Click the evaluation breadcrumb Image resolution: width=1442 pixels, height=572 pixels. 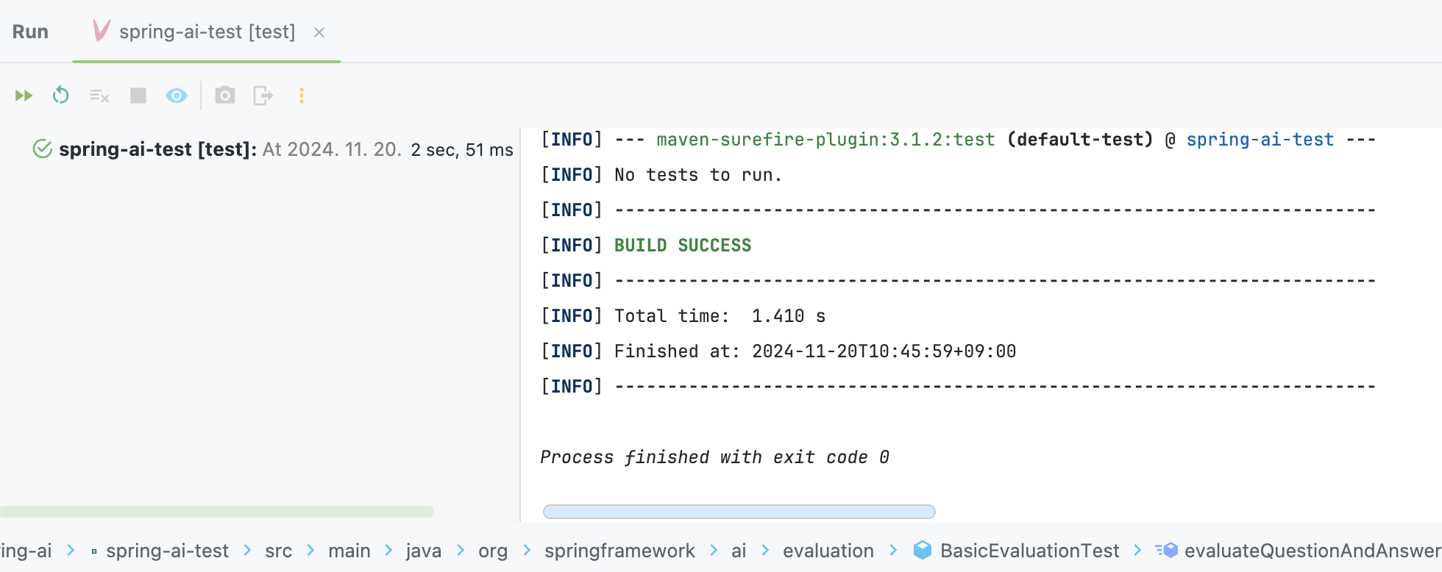[828, 551]
